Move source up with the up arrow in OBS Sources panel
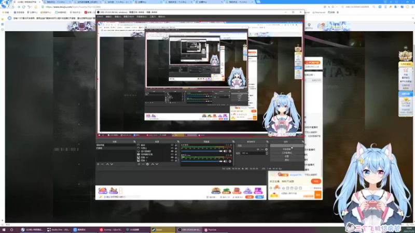The height and width of the screenshot is (233, 415). point(153,164)
